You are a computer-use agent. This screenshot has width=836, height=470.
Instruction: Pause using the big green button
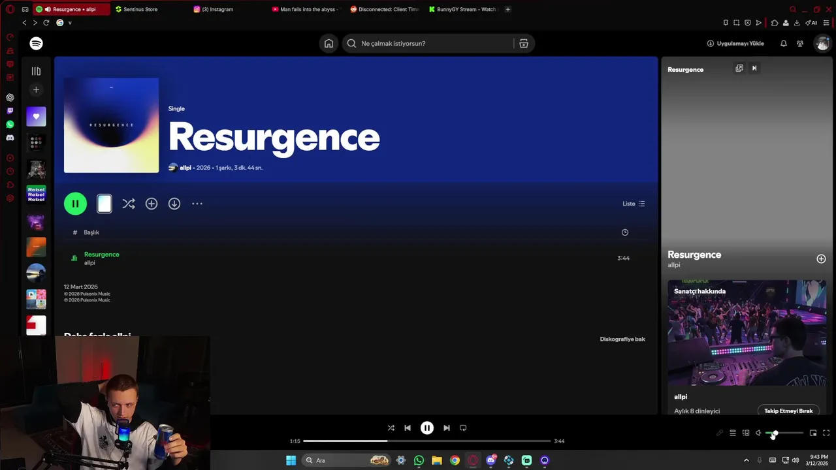pos(75,204)
